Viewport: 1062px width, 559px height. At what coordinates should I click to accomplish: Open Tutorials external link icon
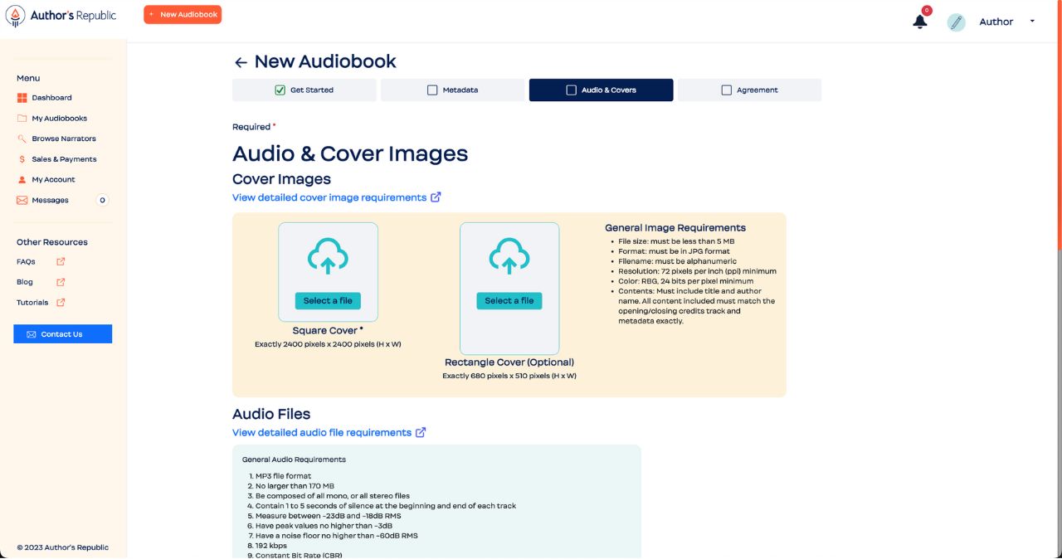click(x=61, y=303)
